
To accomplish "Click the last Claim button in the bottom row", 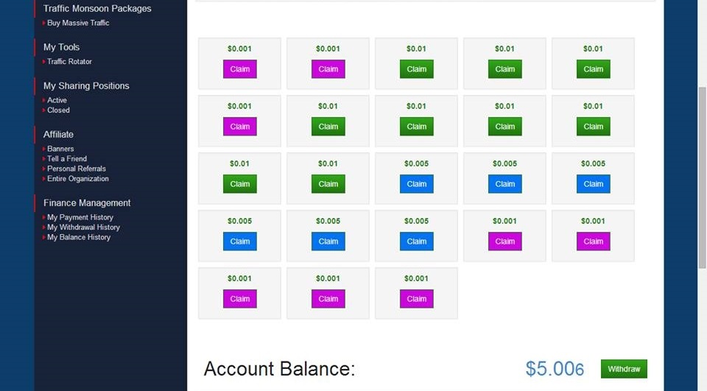I will pos(417,299).
